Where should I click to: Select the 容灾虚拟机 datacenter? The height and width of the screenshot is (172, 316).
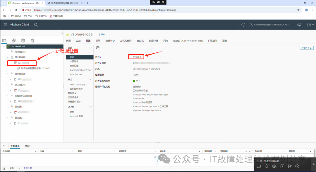click(20, 85)
